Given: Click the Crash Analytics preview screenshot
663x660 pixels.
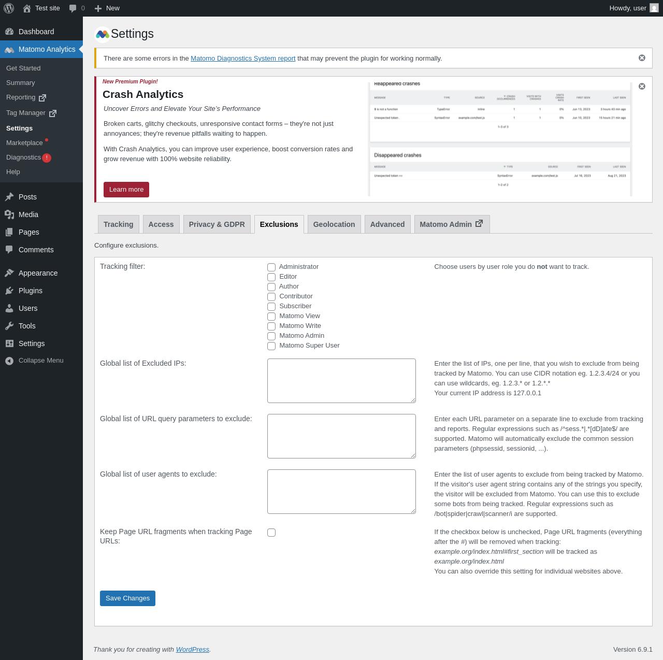Looking at the screenshot, I should (500, 139).
